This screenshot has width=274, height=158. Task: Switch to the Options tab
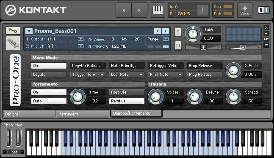29,114
